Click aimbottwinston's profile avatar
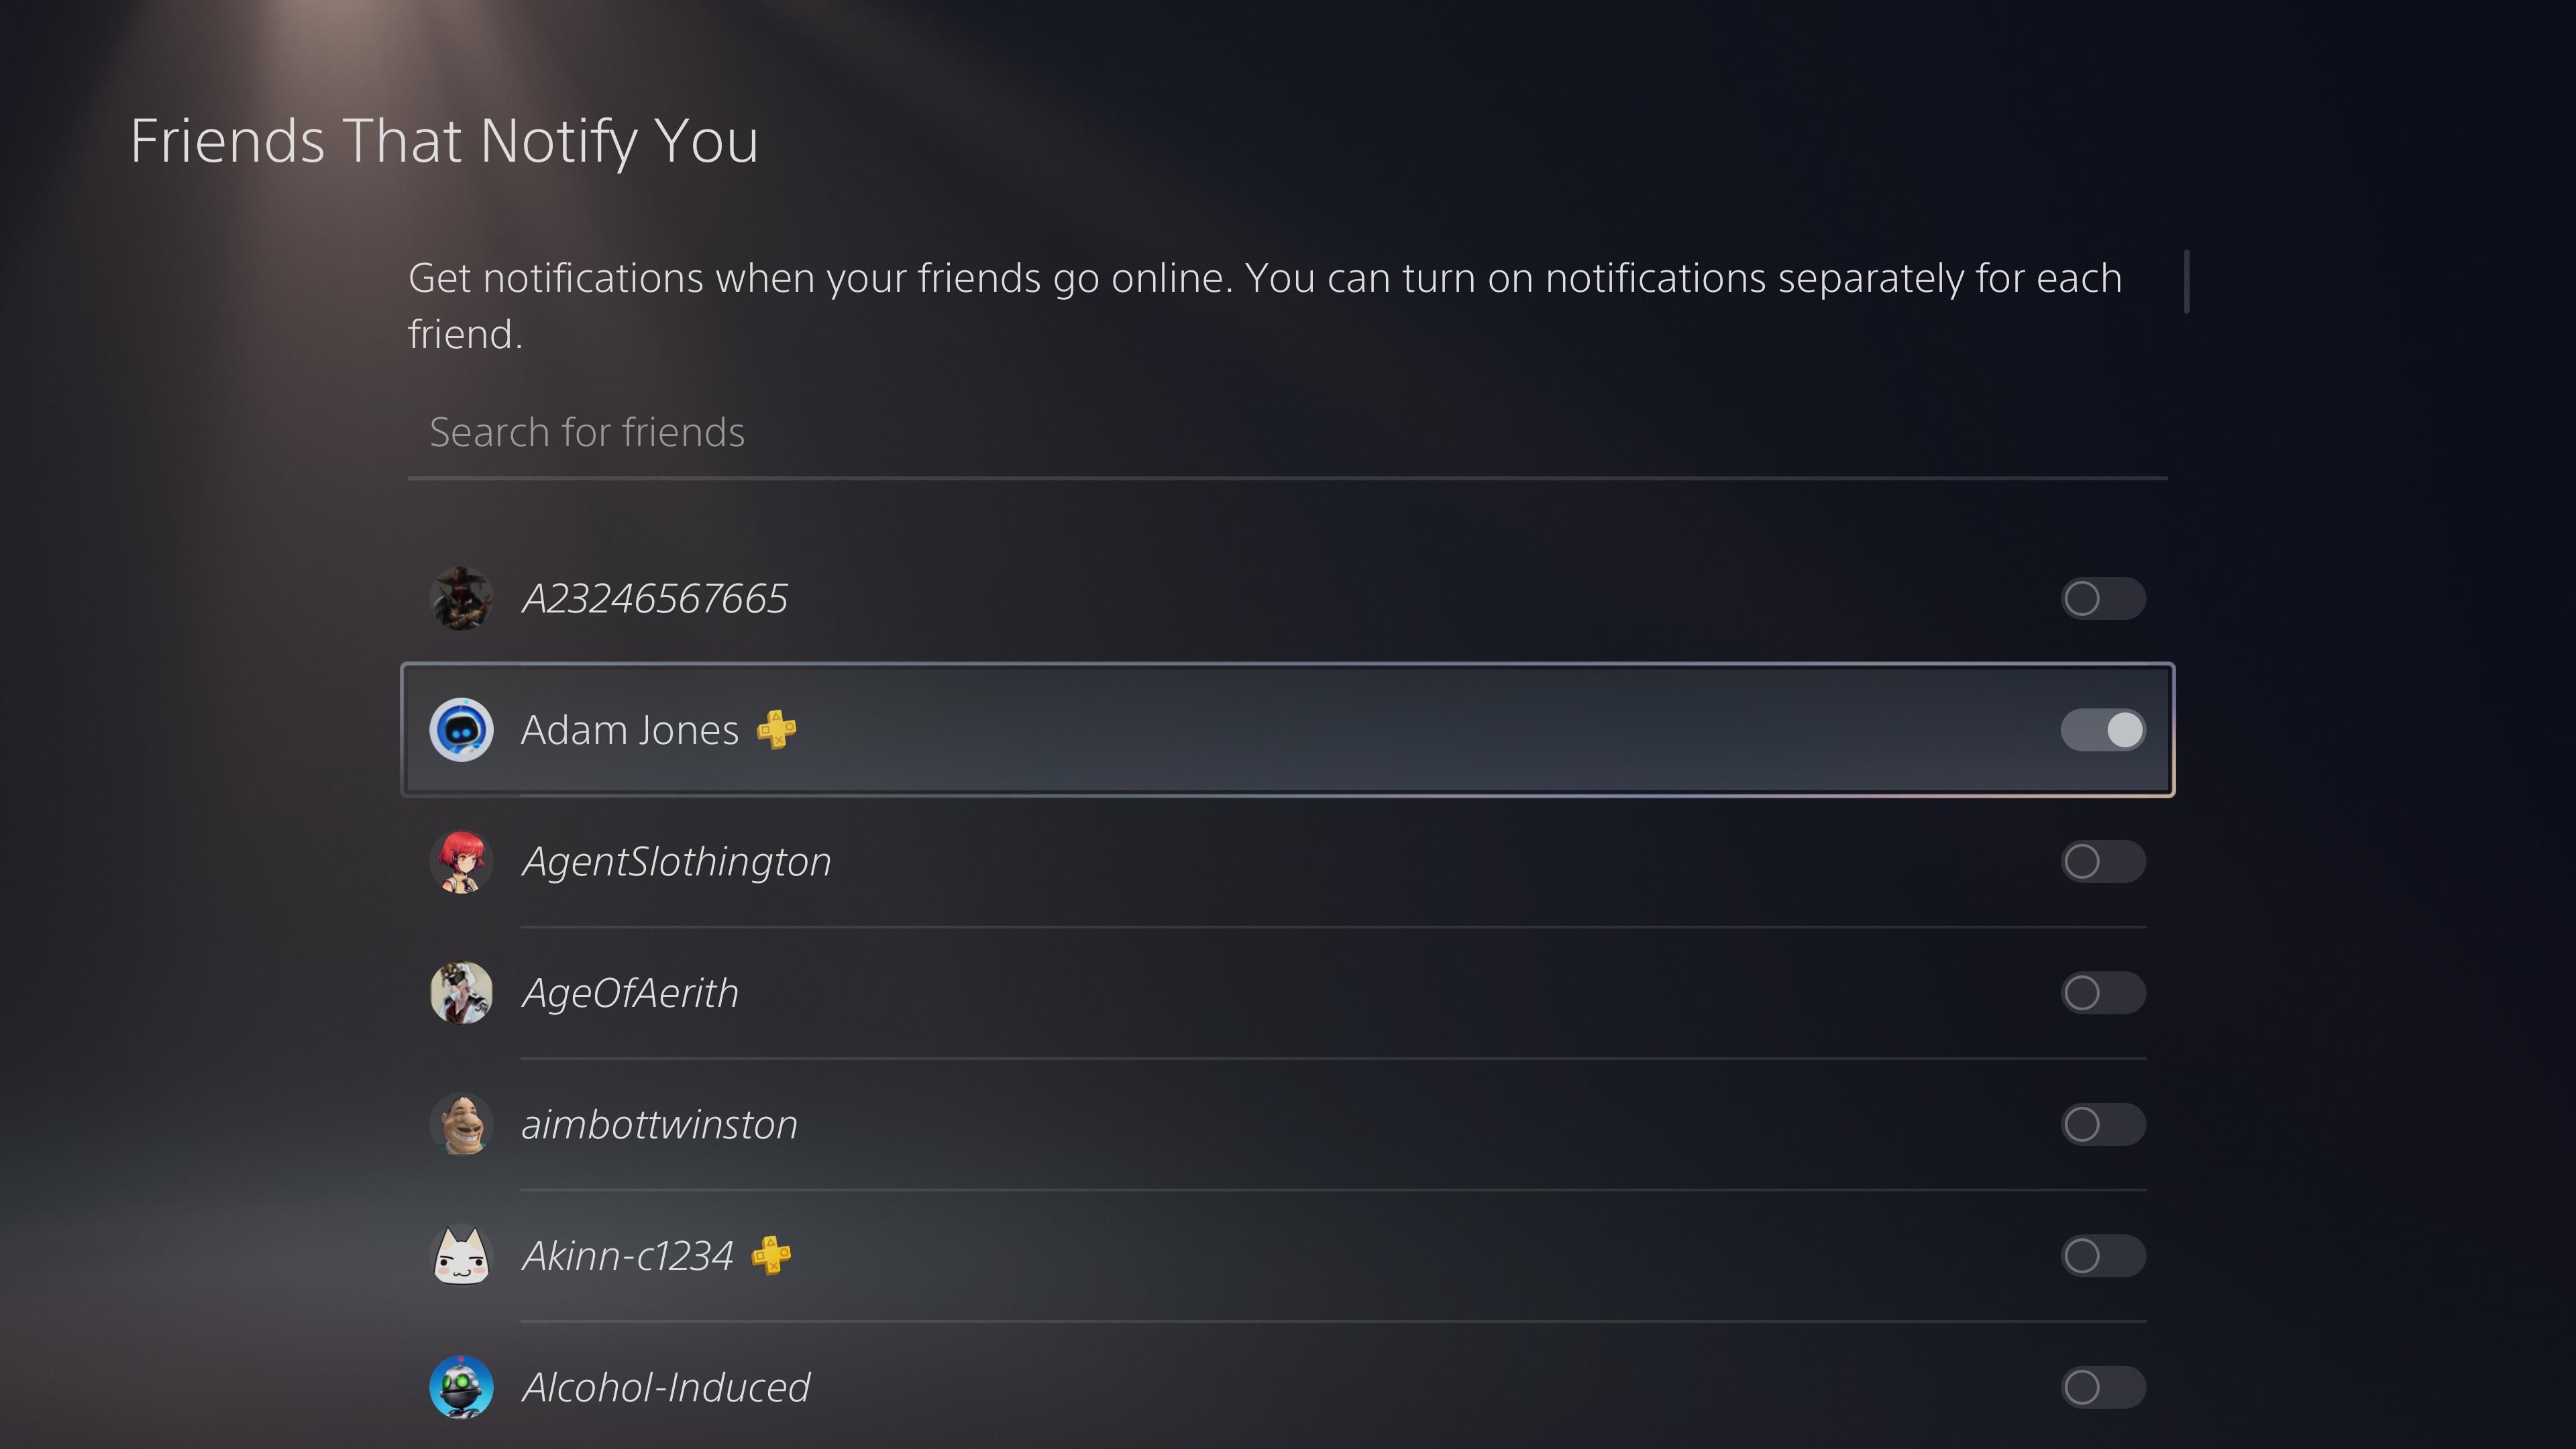The image size is (2576, 1449). click(x=461, y=1124)
